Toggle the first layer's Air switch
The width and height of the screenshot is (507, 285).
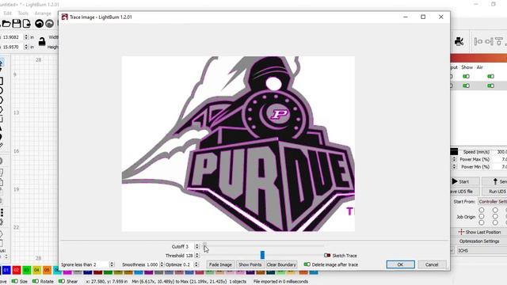[x=491, y=76]
